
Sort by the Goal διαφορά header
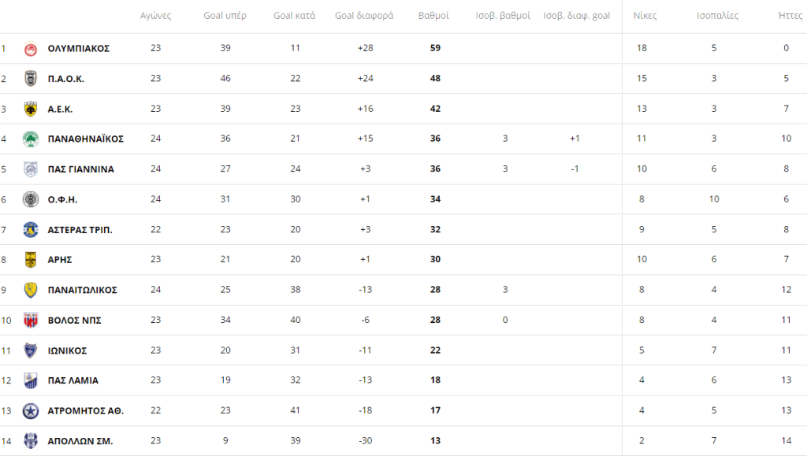click(x=364, y=16)
